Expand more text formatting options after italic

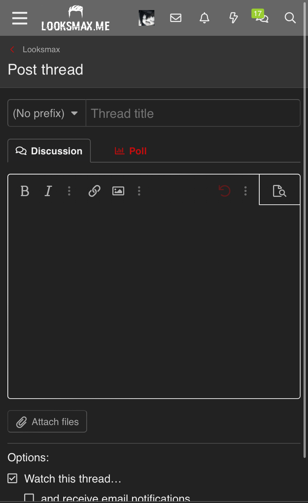pyautogui.click(x=69, y=191)
